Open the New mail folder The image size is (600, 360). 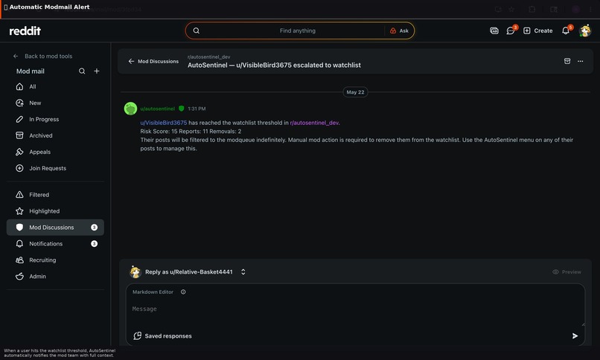pos(55,103)
